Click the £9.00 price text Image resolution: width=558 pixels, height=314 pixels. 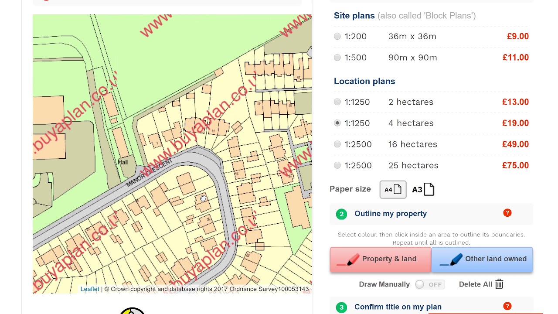click(517, 37)
